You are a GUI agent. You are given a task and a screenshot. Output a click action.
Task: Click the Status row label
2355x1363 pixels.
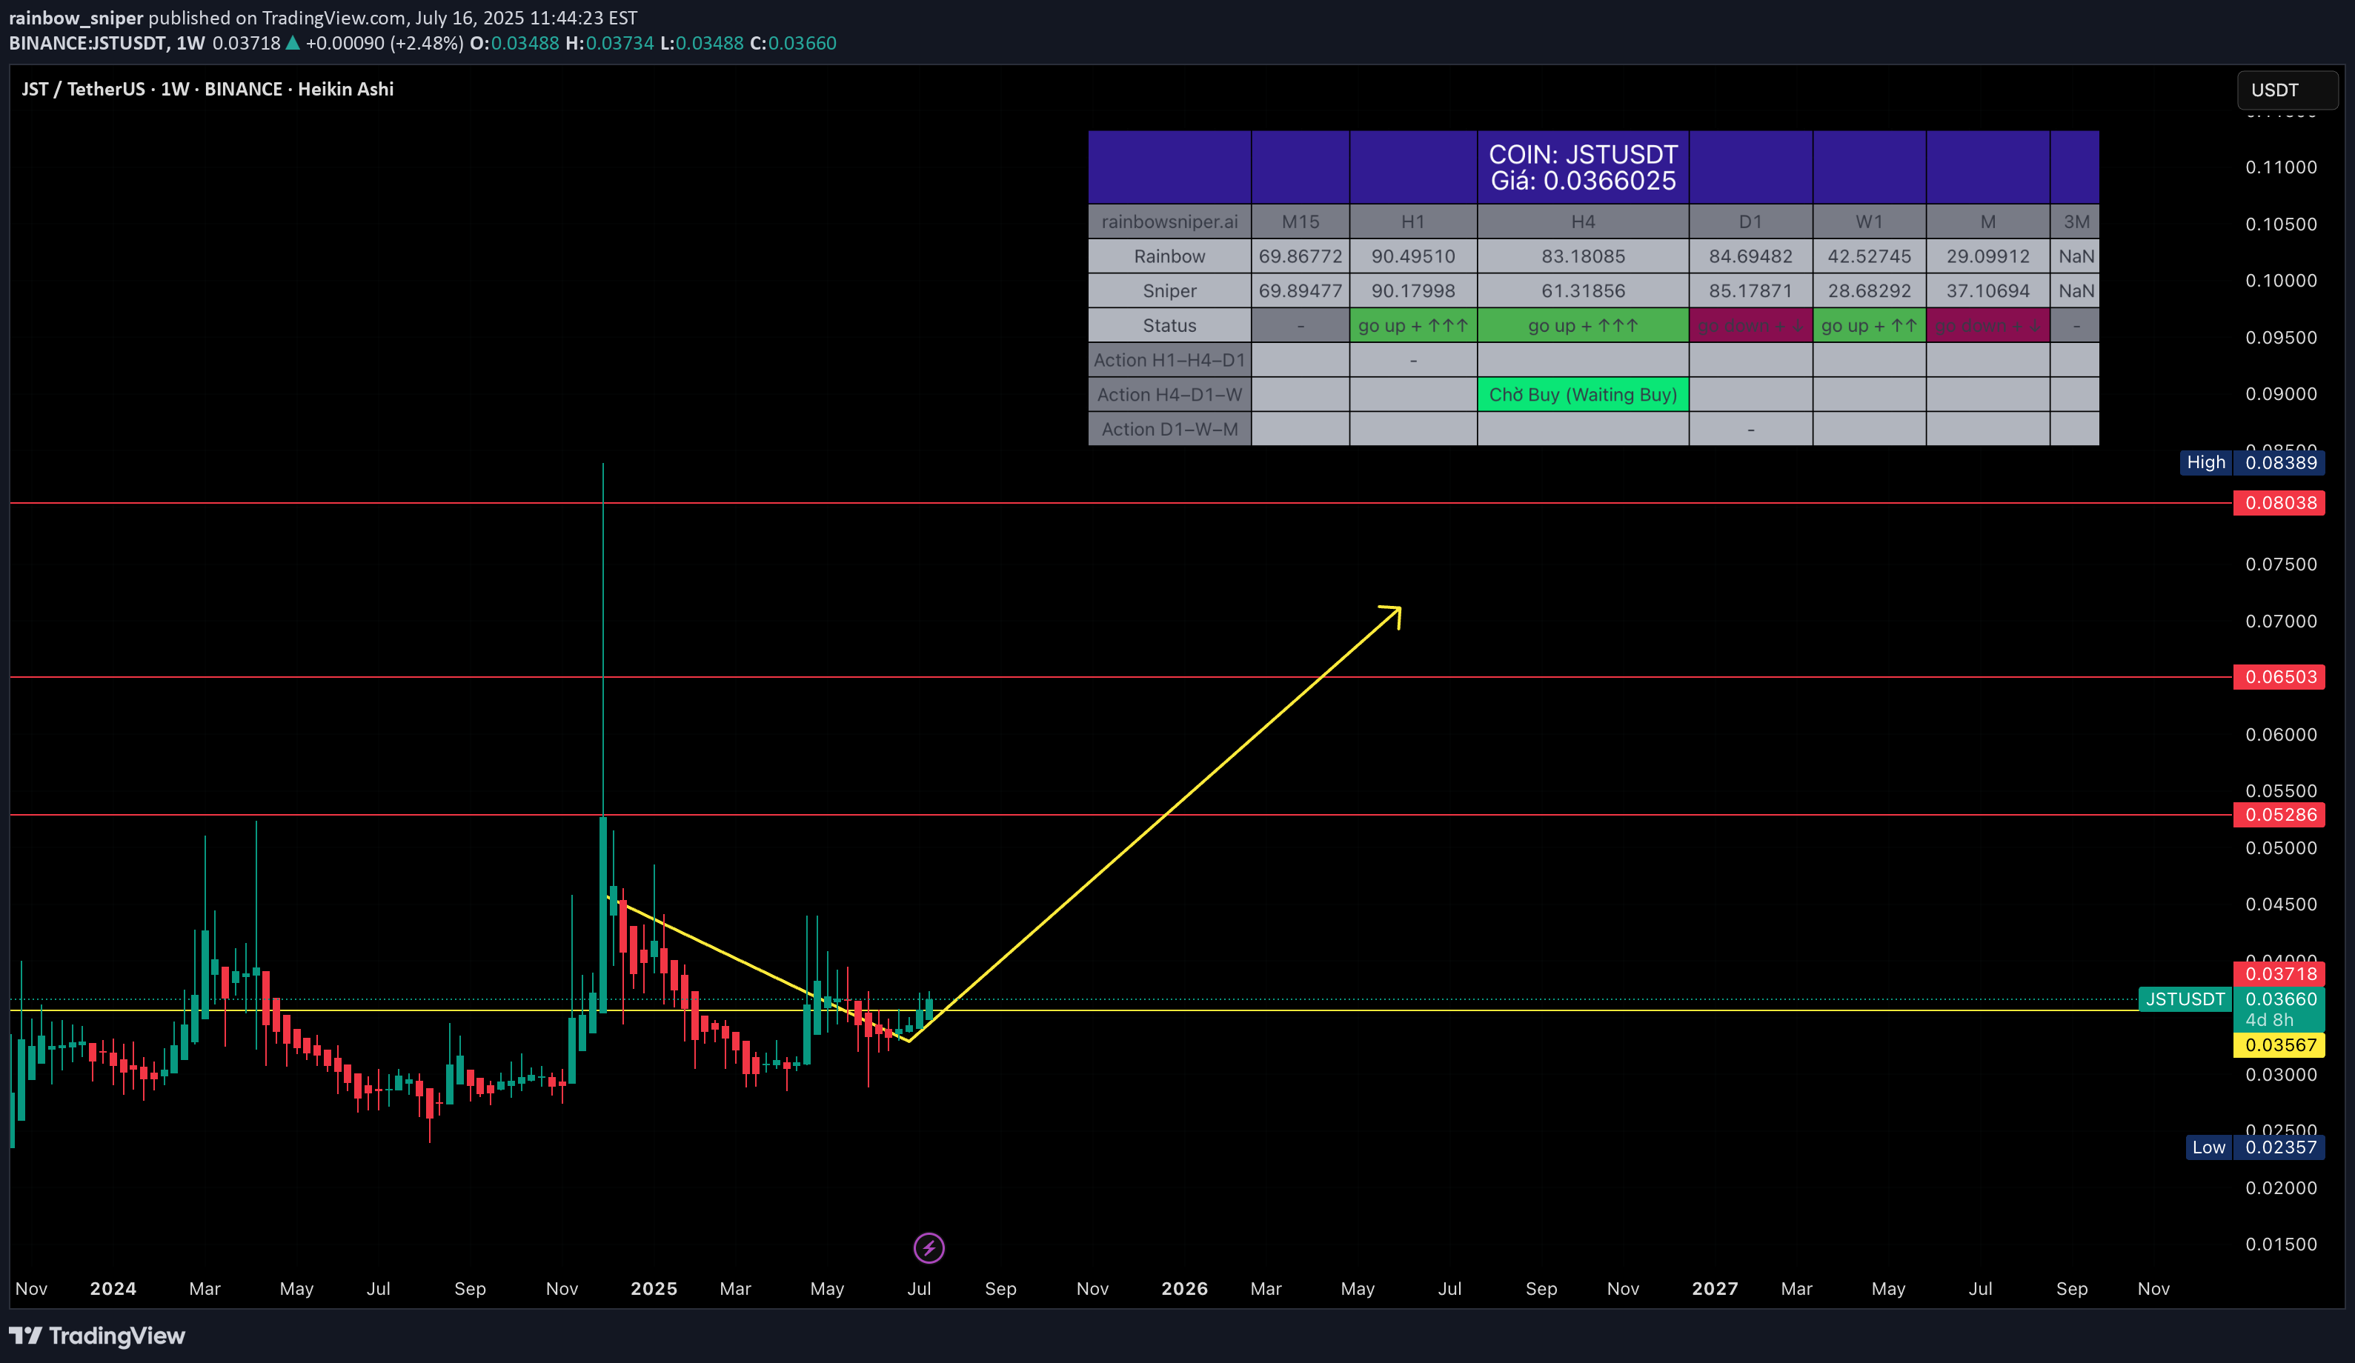[x=1169, y=325]
